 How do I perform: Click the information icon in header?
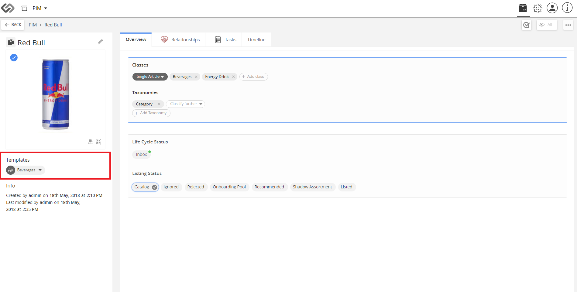pos(567,8)
